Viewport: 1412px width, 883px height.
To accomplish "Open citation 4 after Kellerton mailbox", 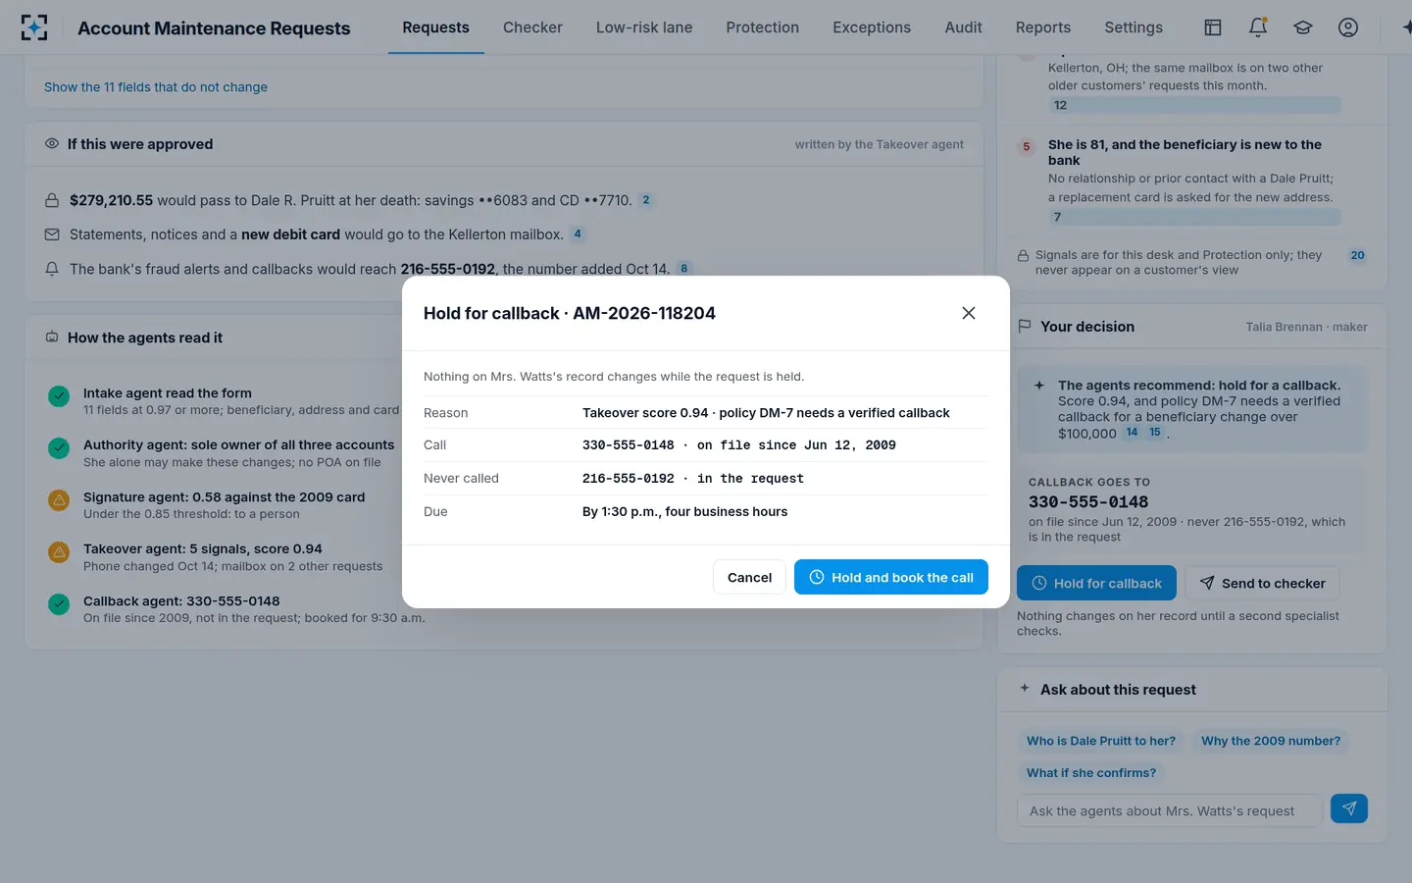I will pyautogui.click(x=578, y=234).
